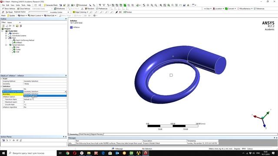Open the Convert selection dropdown
The height and width of the screenshot is (156, 278).
tap(230, 9)
